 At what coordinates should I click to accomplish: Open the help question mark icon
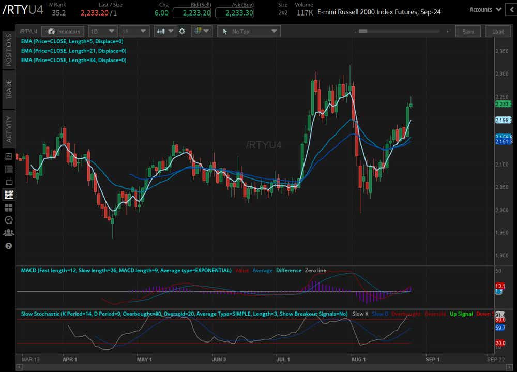pos(9,246)
